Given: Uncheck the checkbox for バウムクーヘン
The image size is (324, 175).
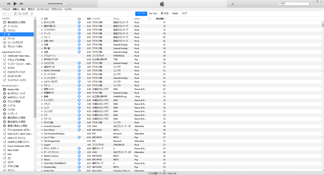Looking at the screenshot, I should (42, 56).
